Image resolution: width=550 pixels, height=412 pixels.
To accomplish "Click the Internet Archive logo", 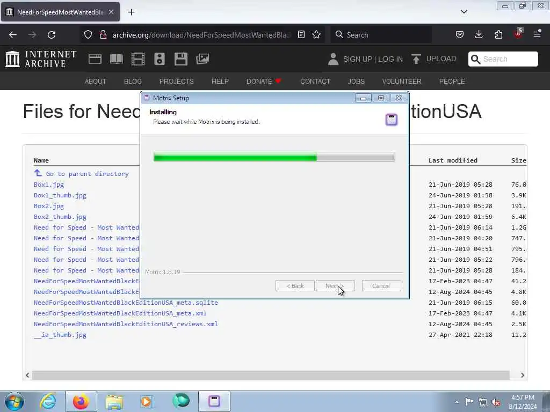I will (41, 59).
